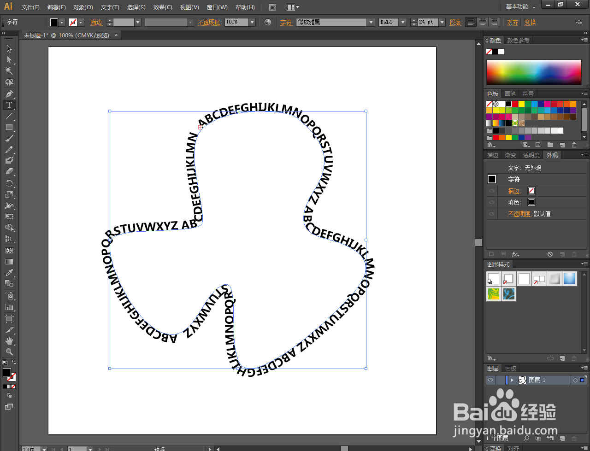
Task: Select the Hand tool
Action: pyautogui.click(x=9, y=341)
